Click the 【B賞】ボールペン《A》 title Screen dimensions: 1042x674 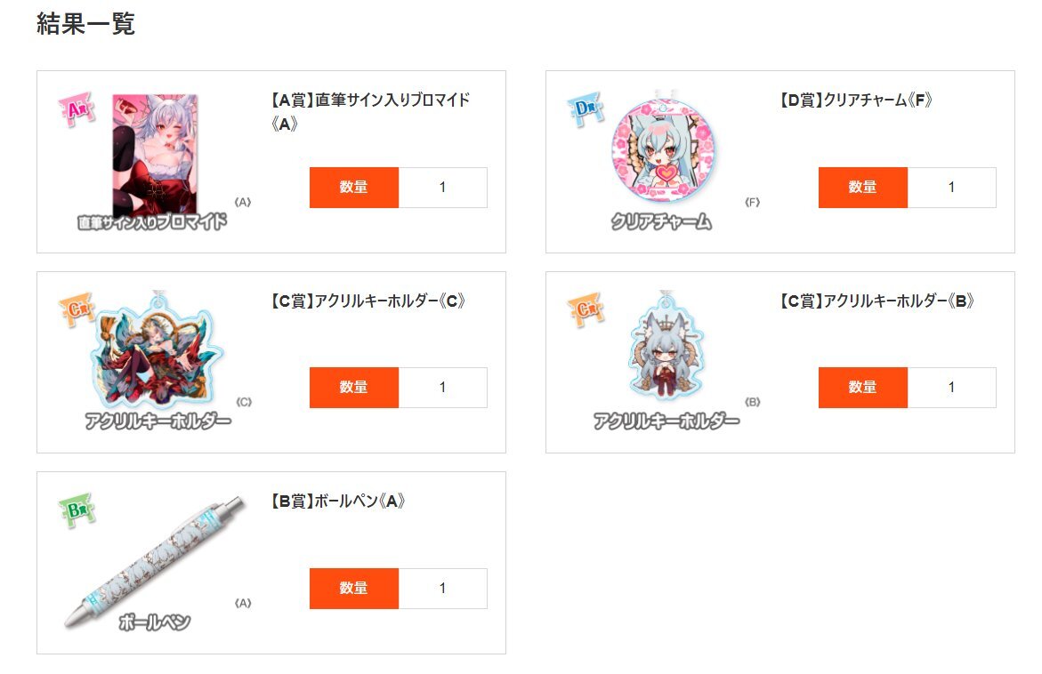pos(337,501)
